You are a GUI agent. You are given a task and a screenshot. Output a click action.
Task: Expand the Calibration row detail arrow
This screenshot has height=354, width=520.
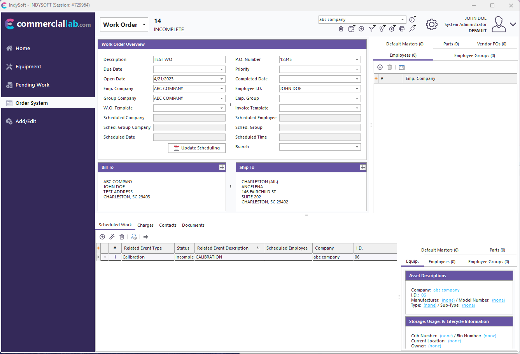105,257
